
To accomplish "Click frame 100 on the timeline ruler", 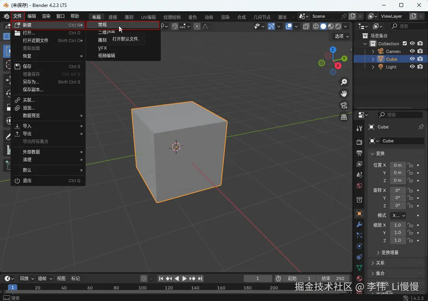I will tap(143, 288).
